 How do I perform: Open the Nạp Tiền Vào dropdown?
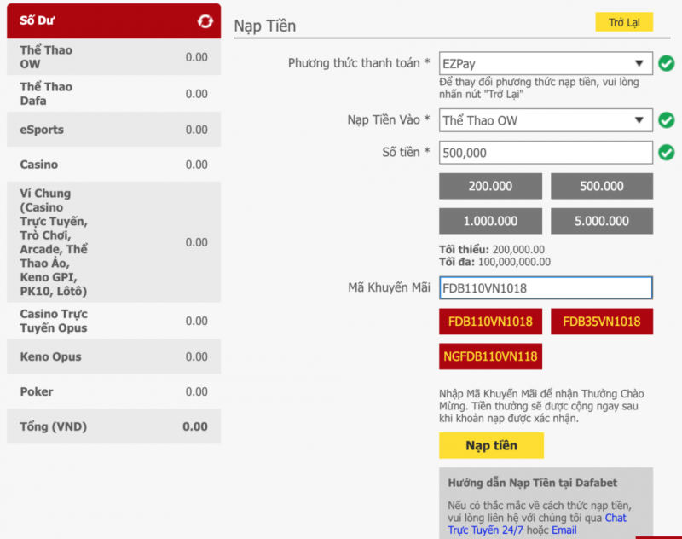pos(546,120)
